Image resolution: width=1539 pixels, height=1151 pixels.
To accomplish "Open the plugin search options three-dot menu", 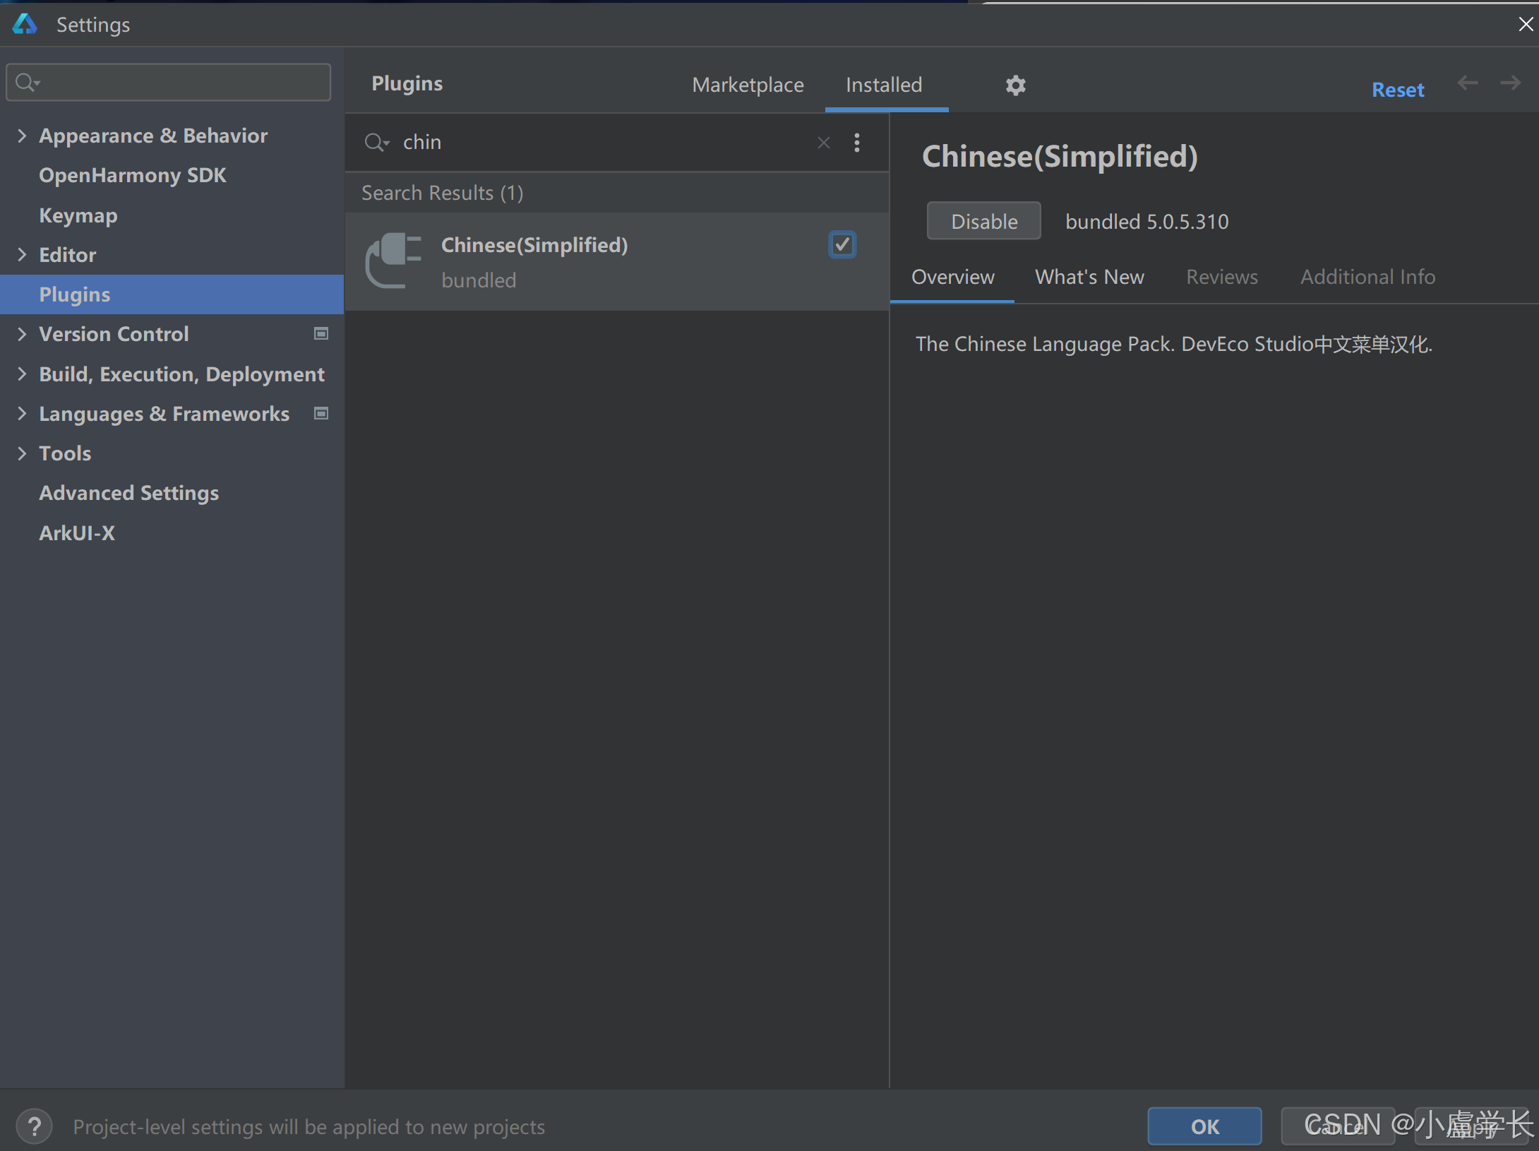I will pos(857,143).
